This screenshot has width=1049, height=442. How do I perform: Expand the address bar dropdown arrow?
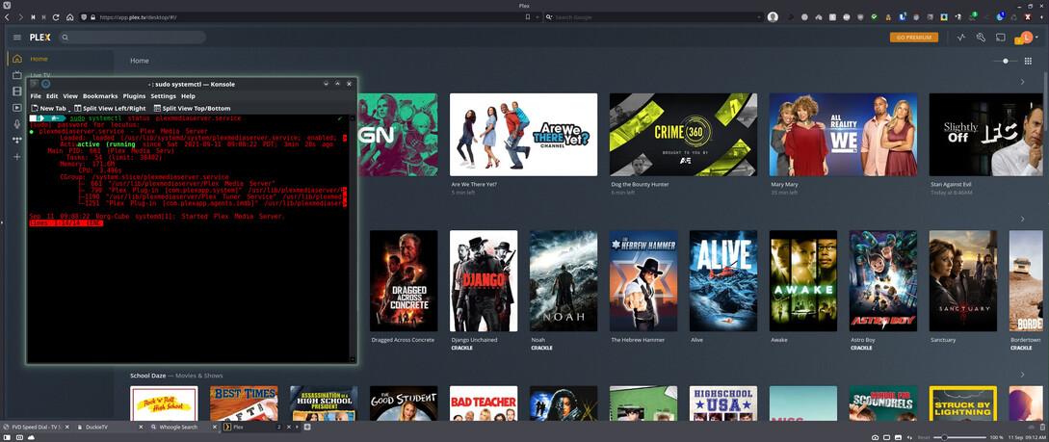538,16
